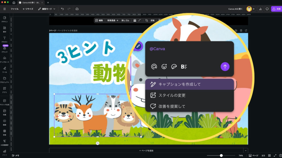Click the undo arrow in top toolbar
This screenshot has height=158, width=282.
click(x=63, y=9)
